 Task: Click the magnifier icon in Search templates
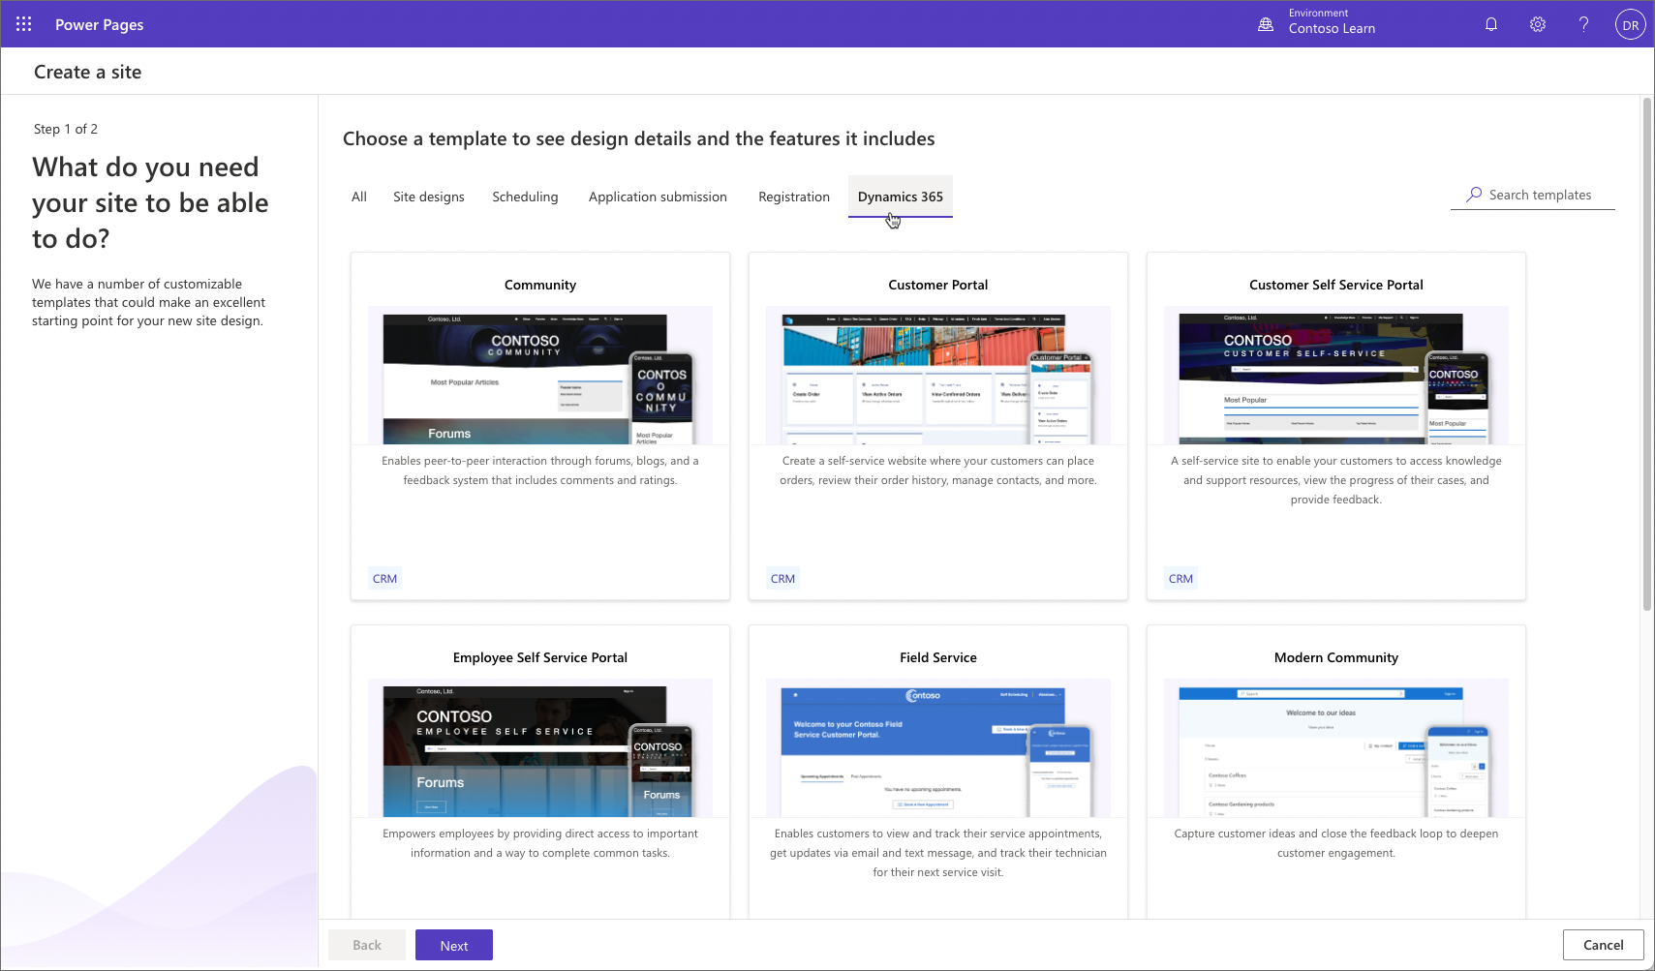[1473, 194]
